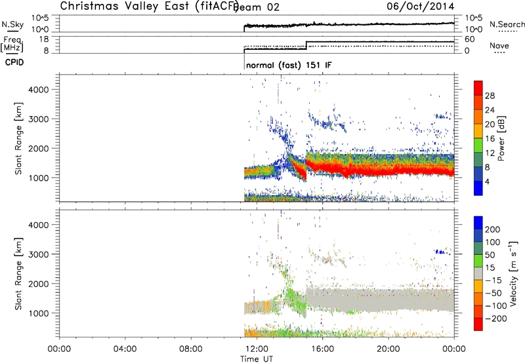The height and width of the screenshot is (363, 525).
Task: Click the '3000' tick on Velocity panel
Action: 38,254
